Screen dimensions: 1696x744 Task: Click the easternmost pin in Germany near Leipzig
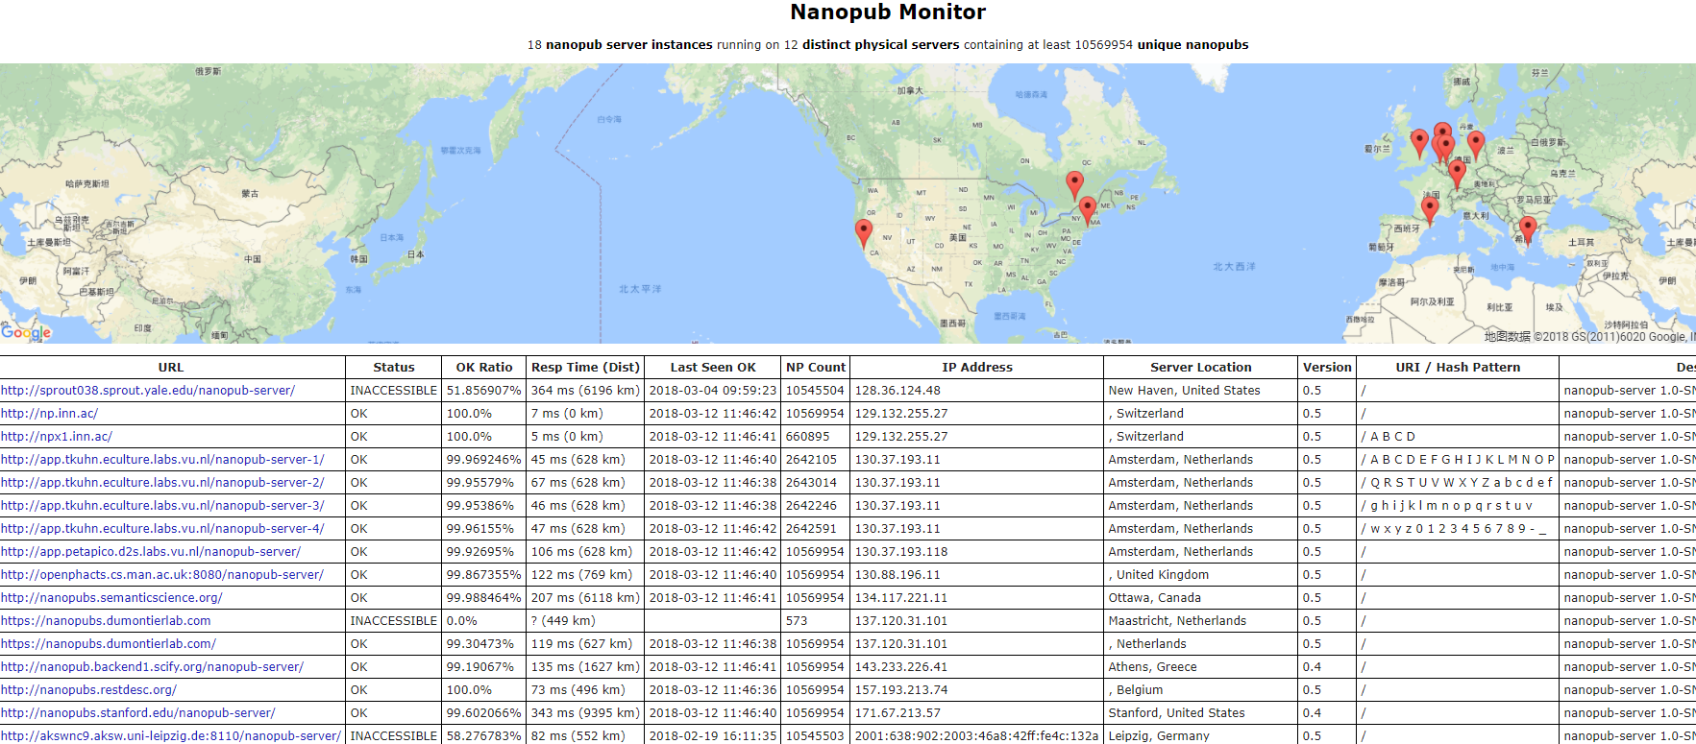pos(1476,145)
